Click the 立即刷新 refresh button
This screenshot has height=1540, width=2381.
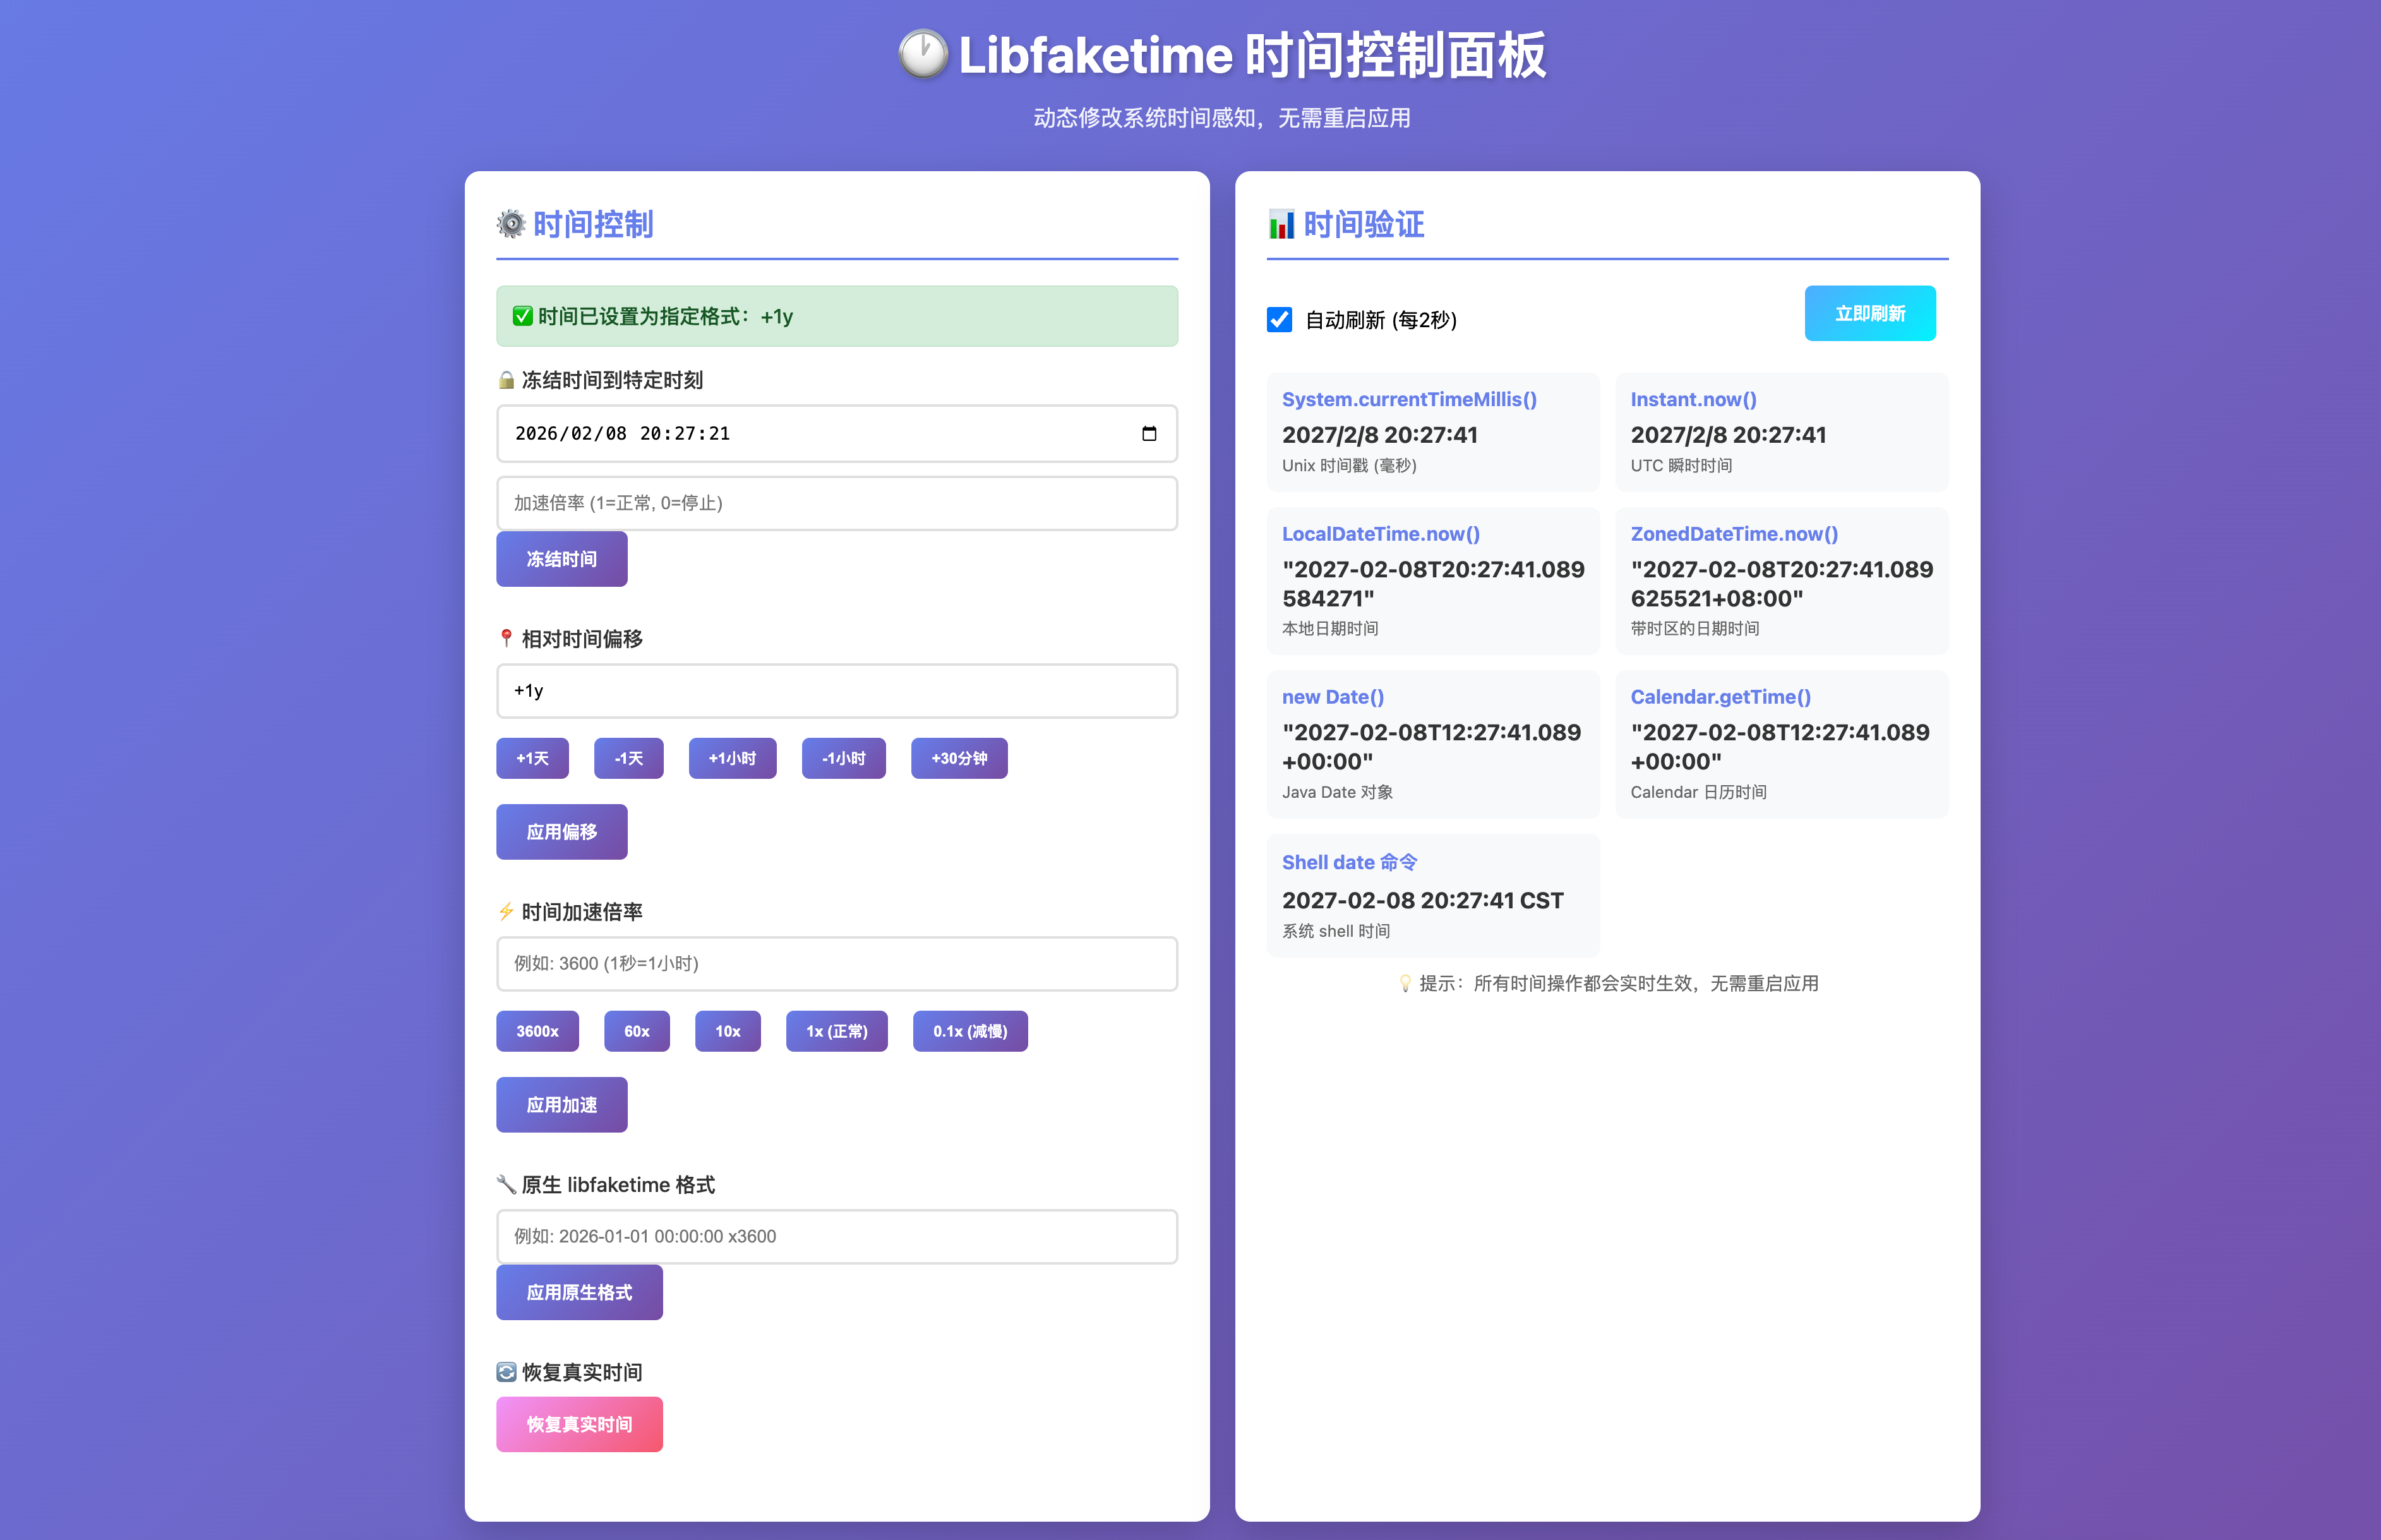(x=1869, y=313)
